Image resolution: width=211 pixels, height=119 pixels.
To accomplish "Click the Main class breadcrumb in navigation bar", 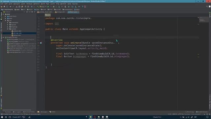I will tap(77, 10).
